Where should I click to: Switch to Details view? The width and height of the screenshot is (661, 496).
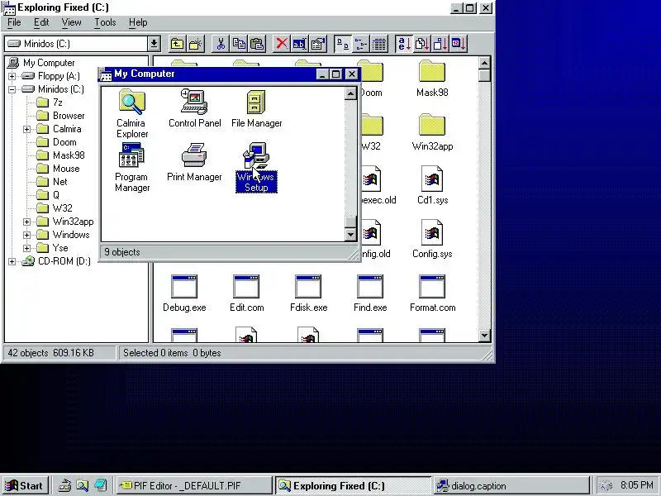point(379,44)
